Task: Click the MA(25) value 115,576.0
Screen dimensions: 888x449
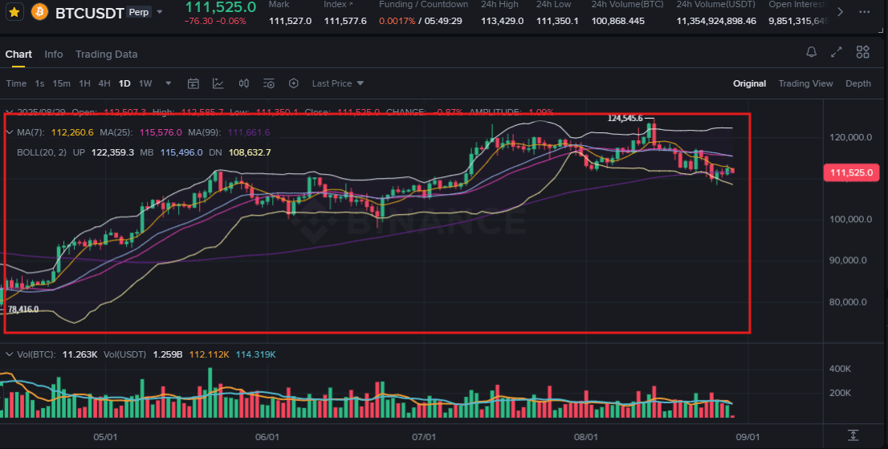Action: [161, 132]
